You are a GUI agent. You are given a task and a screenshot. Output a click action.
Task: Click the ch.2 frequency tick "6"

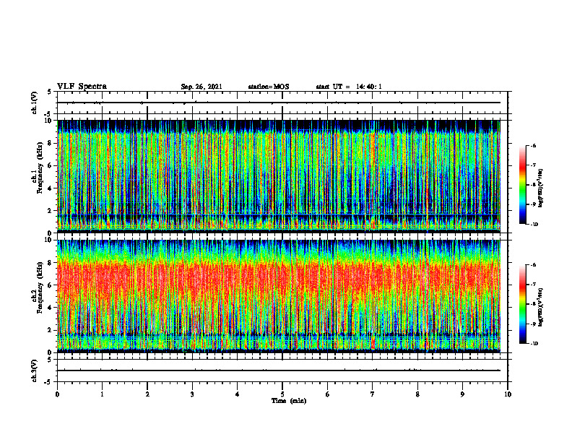[51, 285]
